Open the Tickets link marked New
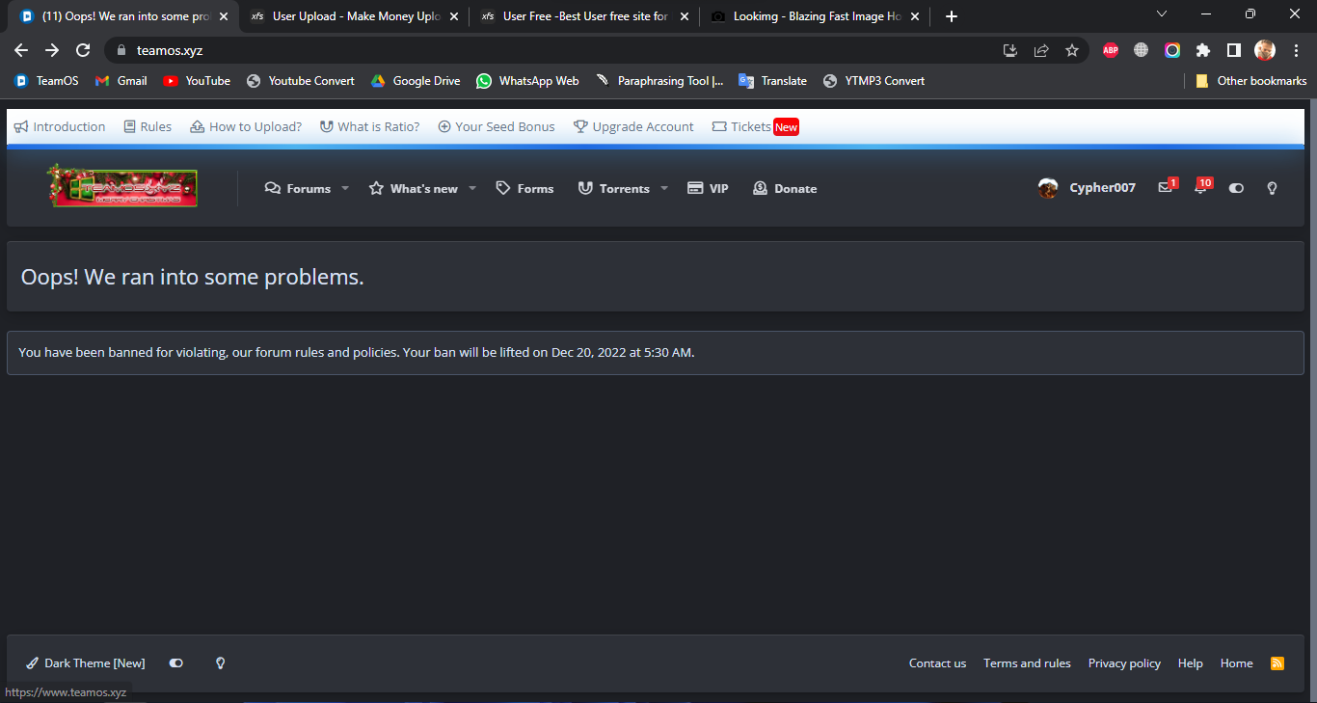 pos(755,127)
